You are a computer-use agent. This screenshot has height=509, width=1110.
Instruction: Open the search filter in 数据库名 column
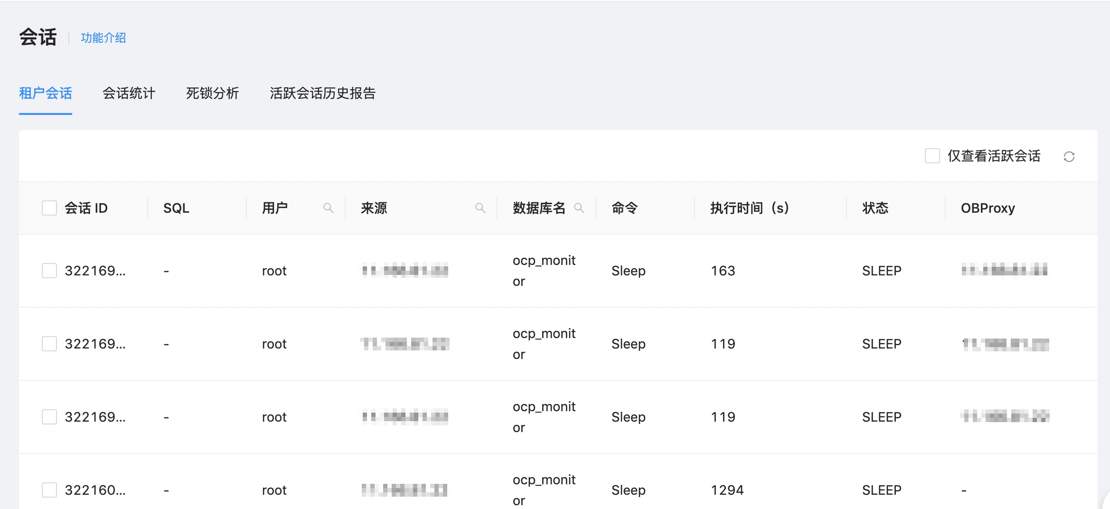click(x=579, y=208)
